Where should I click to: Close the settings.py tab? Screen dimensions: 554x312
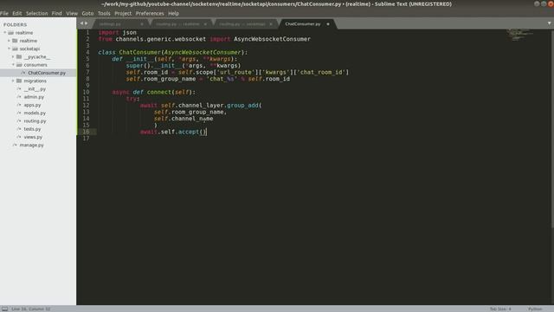(x=142, y=24)
